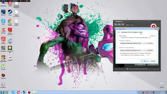Switch to the Веб-камера tab
The image size is (167, 94).
pos(124,32)
